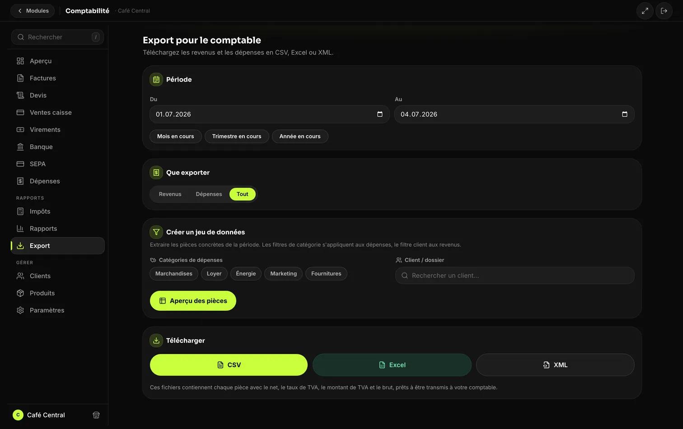Open the Clients menu entry

coord(58,276)
